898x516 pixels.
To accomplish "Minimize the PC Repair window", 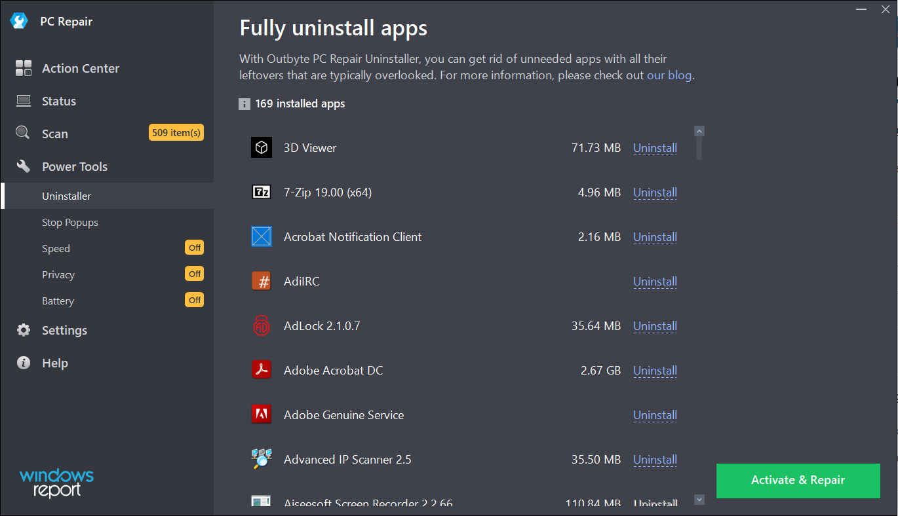I will pos(860,9).
